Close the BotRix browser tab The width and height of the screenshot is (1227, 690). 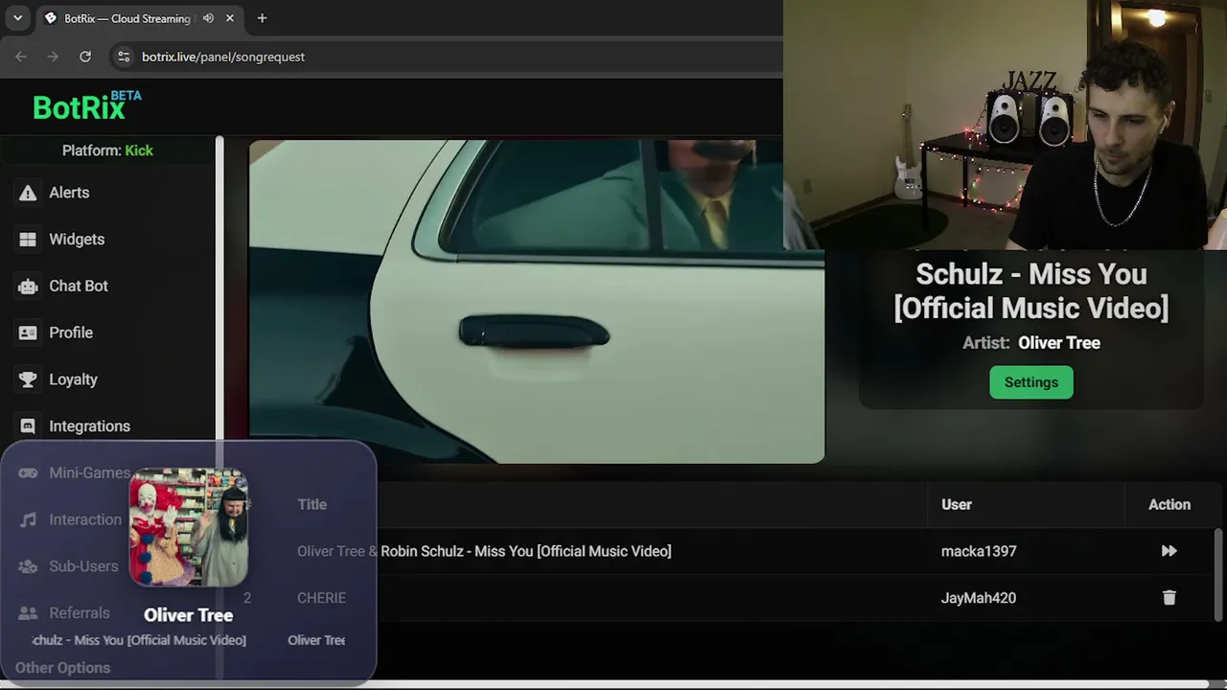coord(230,18)
